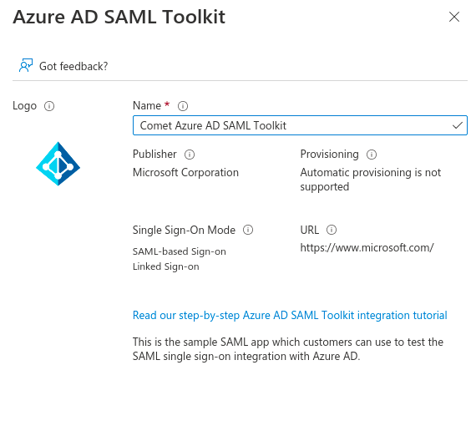Viewport: 476px width, 426px height.
Task: Click the URL info icon
Action: tap(332, 230)
